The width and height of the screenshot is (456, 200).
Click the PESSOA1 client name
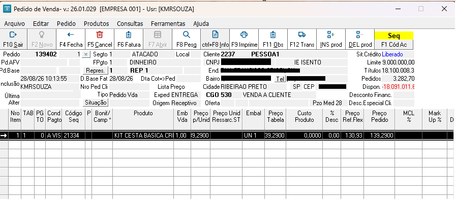(265, 54)
